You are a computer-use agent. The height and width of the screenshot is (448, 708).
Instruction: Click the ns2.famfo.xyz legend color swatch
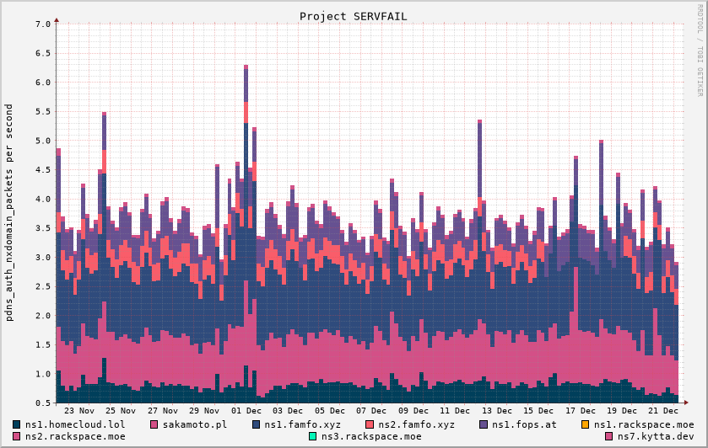(370, 424)
